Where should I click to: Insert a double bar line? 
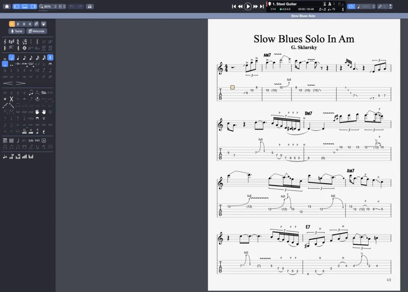click(37, 42)
